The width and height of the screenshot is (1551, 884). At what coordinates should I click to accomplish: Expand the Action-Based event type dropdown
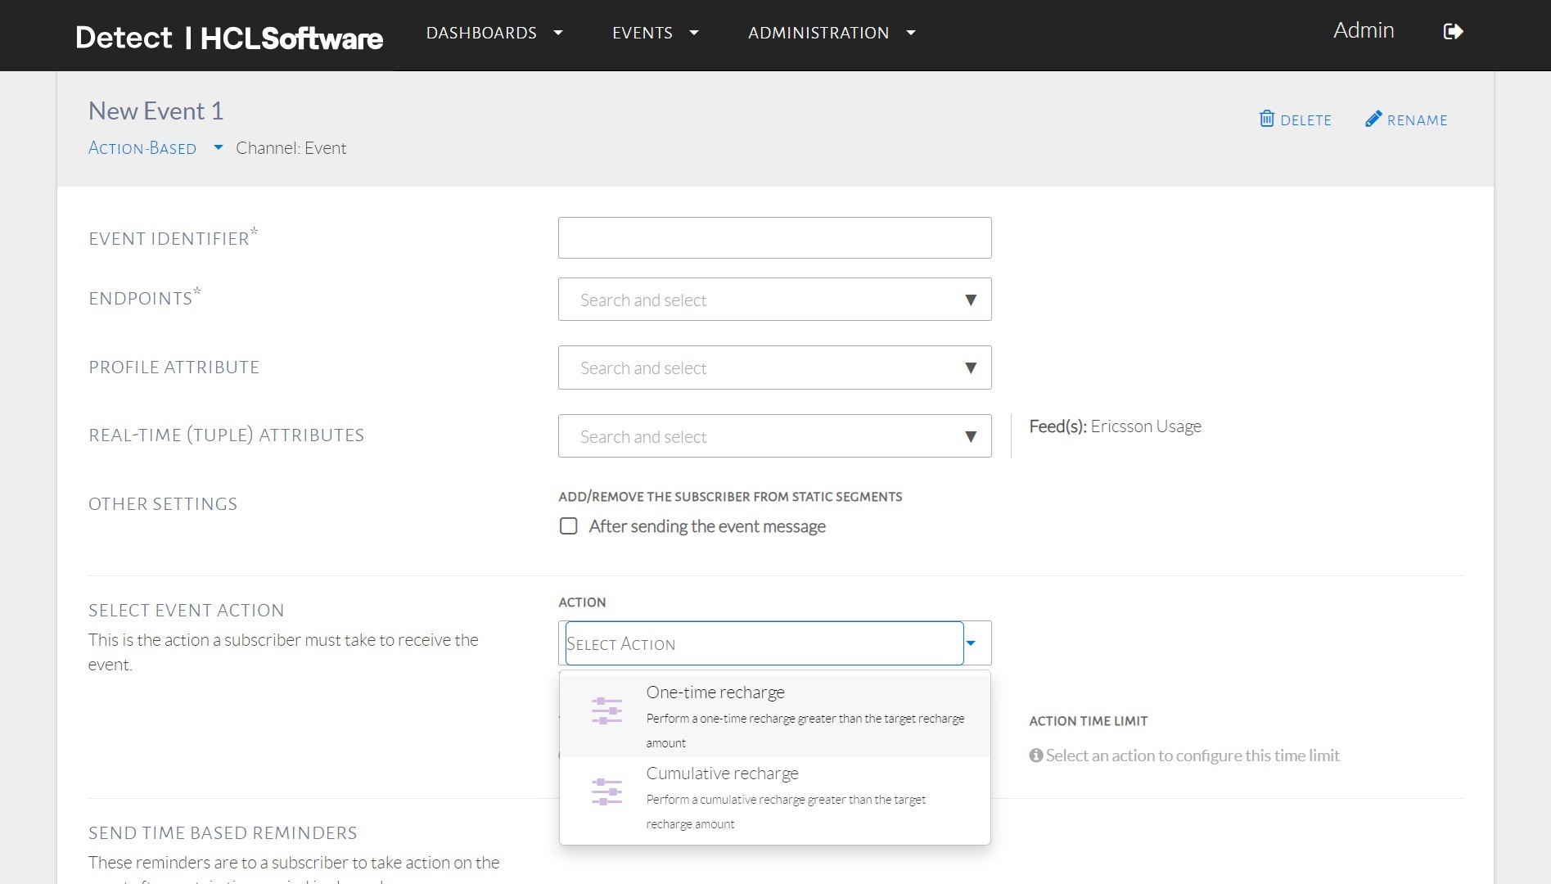pos(218,148)
